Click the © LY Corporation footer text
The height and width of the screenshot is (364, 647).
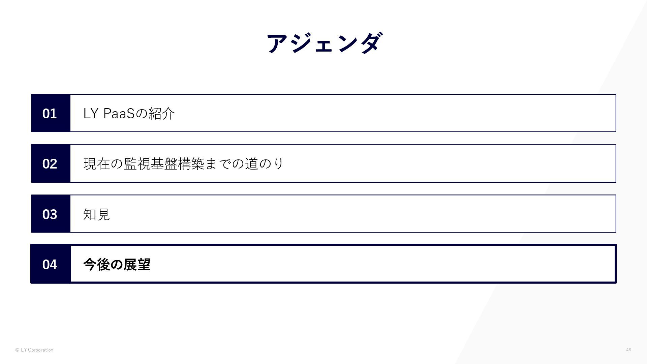tap(34, 350)
